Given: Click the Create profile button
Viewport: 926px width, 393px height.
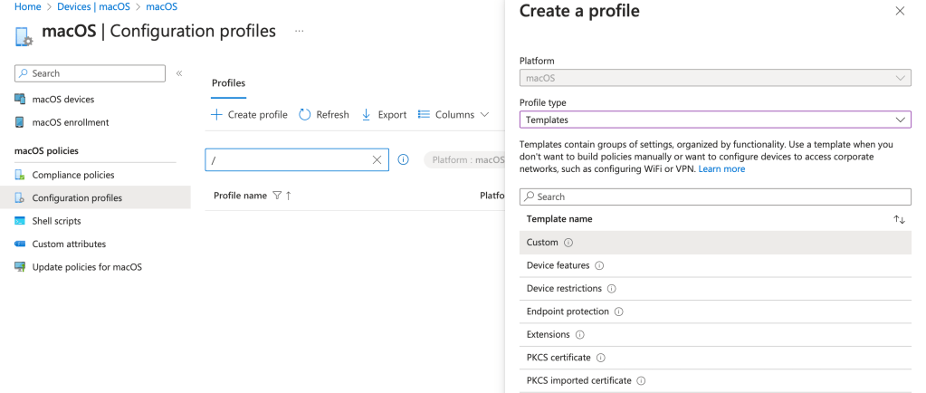Looking at the screenshot, I should click(249, 115).
